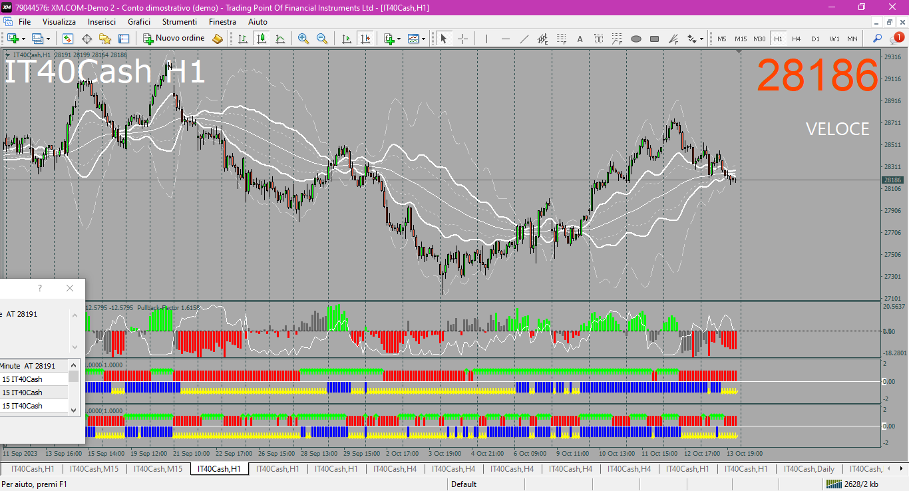This screenshot has height=491, width=909.
Task: Expand the arrows tool dropdown arrow
Action: (x=702, y=39)
